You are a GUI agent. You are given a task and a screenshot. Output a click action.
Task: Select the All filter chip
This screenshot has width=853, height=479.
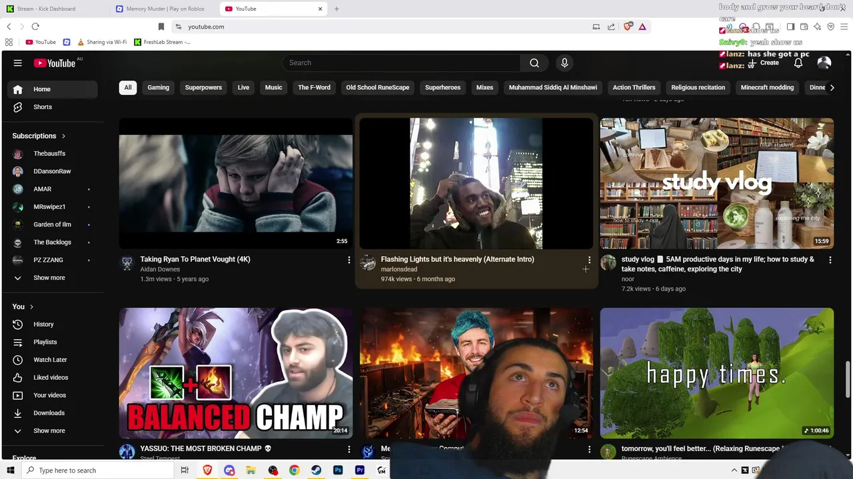click(128, 87)
